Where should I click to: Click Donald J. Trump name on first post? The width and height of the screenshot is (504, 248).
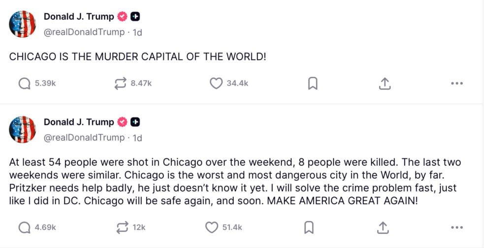(79, 17)
